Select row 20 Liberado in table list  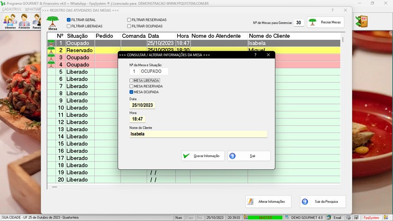point(194,180)
